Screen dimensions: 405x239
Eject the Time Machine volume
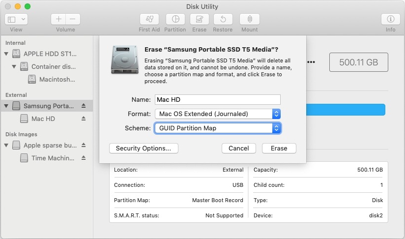pos(84,158)
